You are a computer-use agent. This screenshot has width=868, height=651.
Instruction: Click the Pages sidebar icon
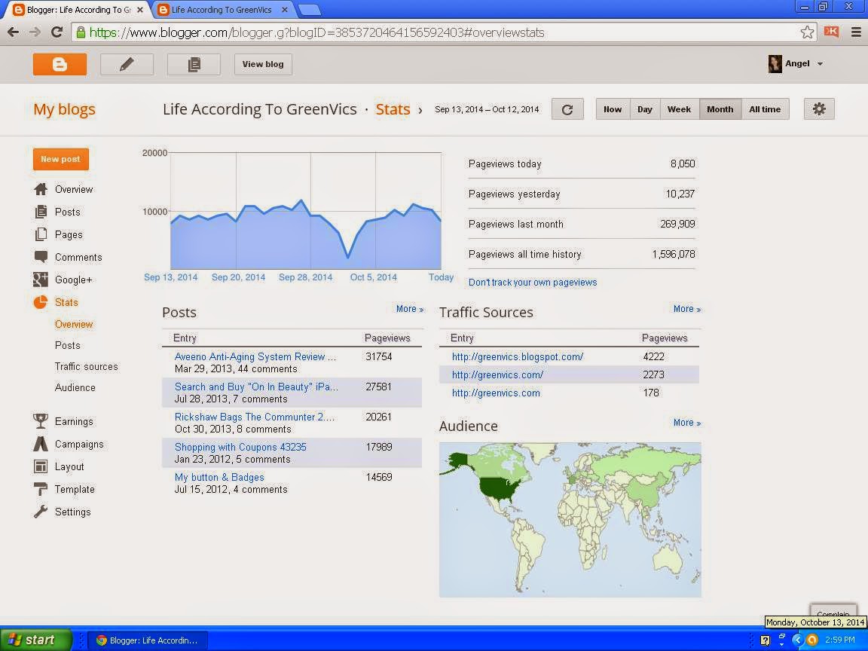[41, 235]
